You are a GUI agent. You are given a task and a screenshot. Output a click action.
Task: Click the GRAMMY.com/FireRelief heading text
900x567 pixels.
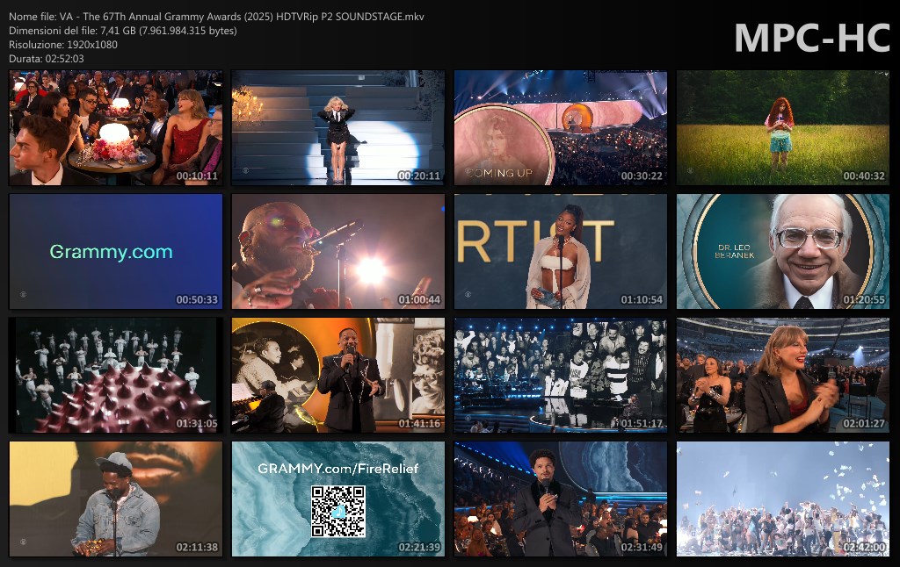tap(338, 469)
